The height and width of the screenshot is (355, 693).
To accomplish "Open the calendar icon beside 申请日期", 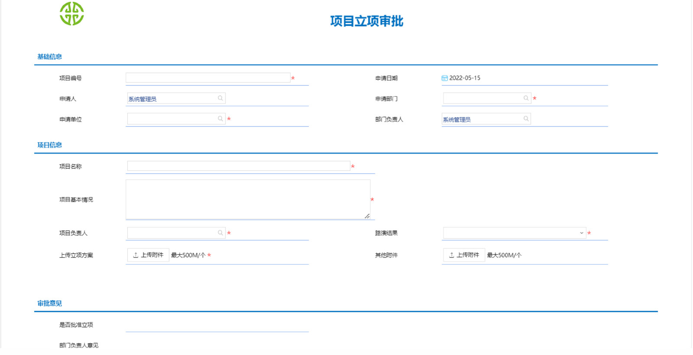I will click(444, 78).
